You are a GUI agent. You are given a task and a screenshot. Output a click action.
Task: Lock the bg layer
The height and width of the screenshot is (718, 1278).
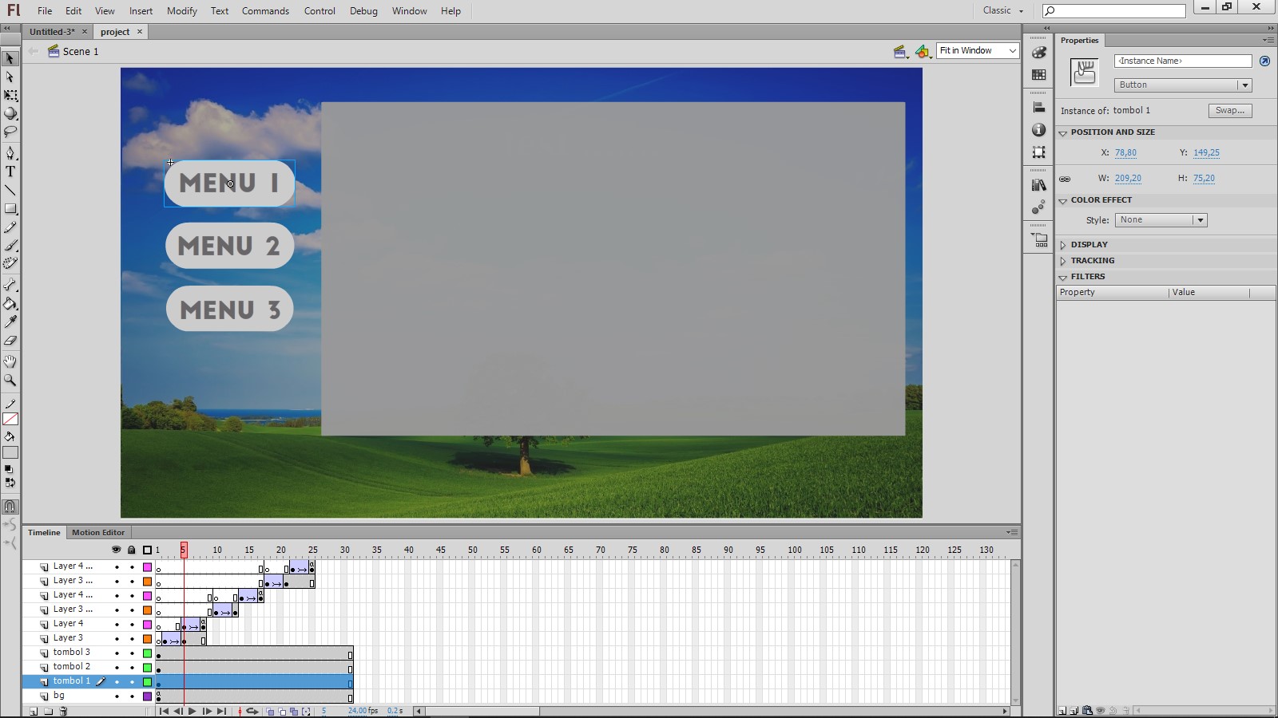(x=131, y=696)
